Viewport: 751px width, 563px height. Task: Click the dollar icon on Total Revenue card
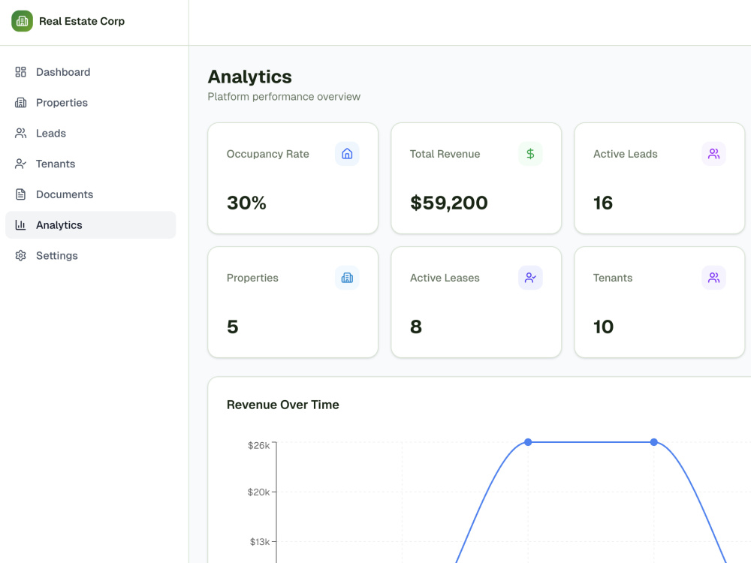coord(530,154)
